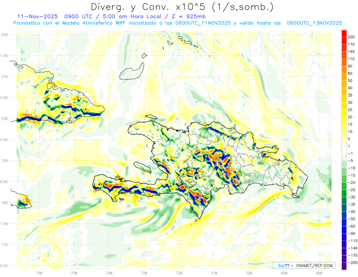Screen dimensions: 358x277
Task: Click the initialization time '0600UTC_11NOV2025'
Action: (x=203, y=23)
